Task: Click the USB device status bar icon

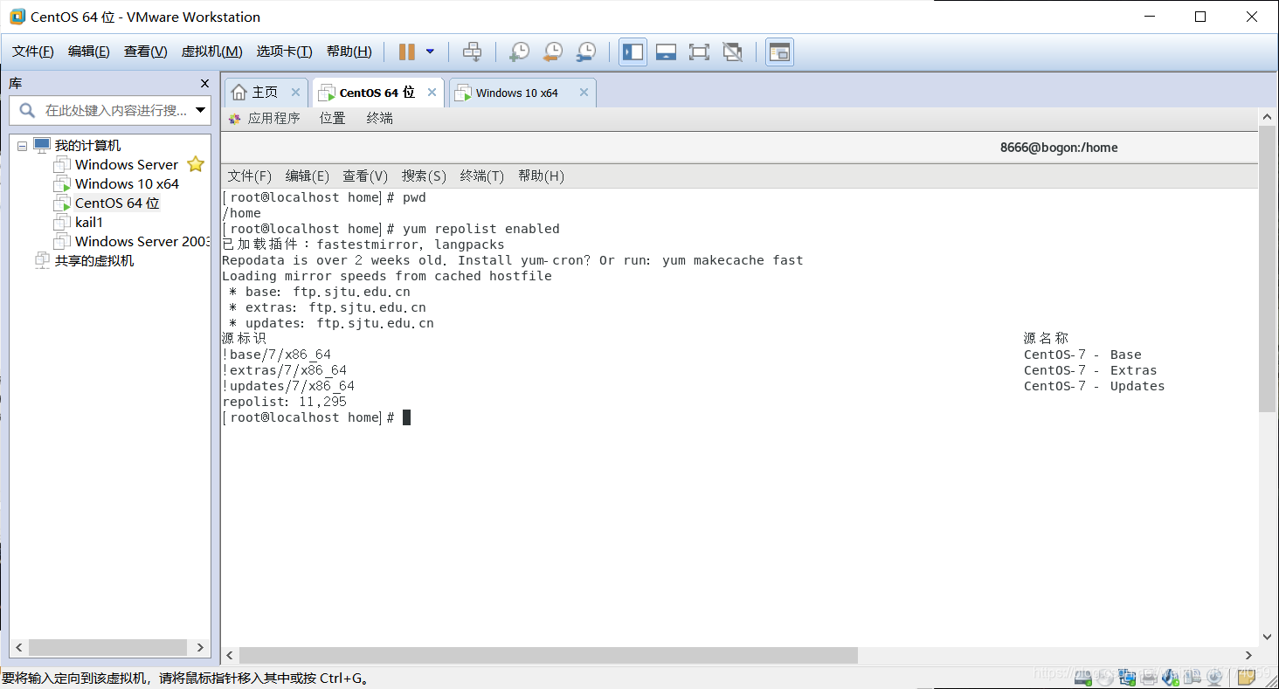Action: coord(1193,677)
